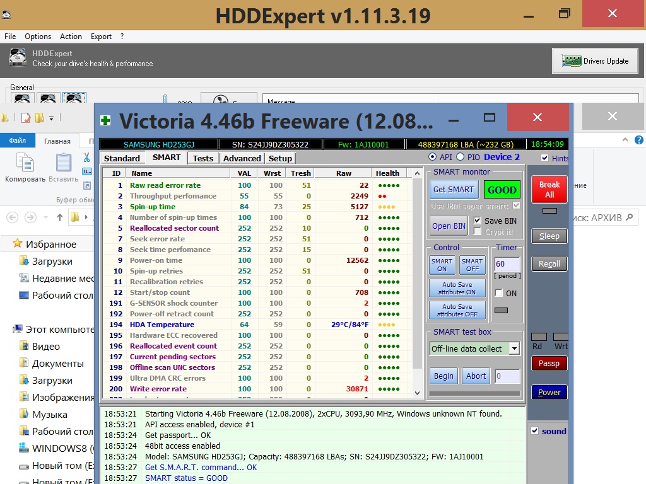The height and width of the screenshot is (484, 646).
Task: Expand Explorer address bar path chevron
Action: click(86, 217)
